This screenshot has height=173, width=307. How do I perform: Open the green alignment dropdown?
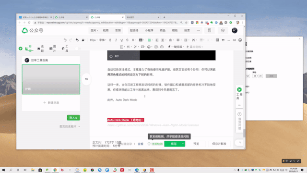150,40
